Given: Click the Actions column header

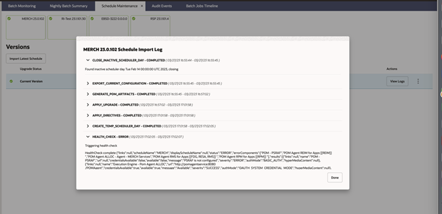Looking at the screenshot, I should tap(391, 69).
